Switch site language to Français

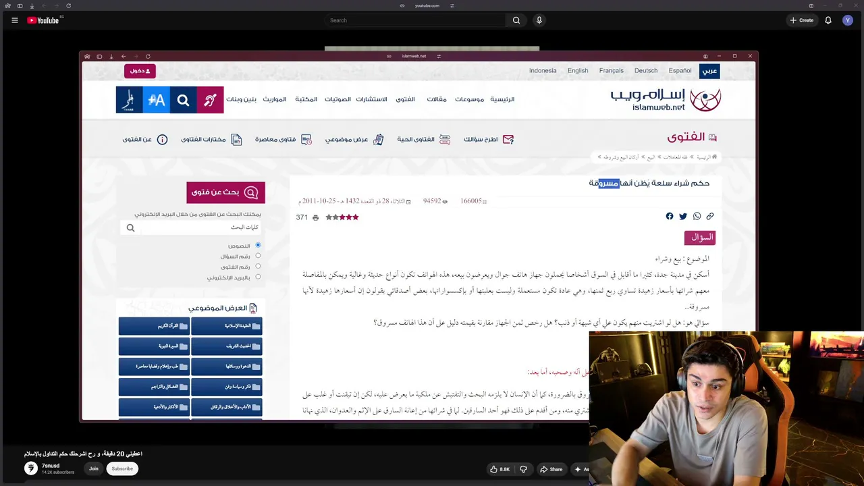pyautogui.click(x=612, y=71)
